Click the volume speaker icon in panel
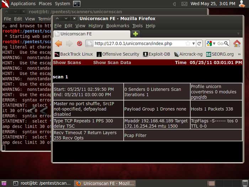 [174, 4]
